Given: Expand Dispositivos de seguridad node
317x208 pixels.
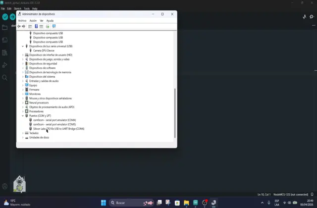Looking at the screenshot, I should (x=23, y=63).
